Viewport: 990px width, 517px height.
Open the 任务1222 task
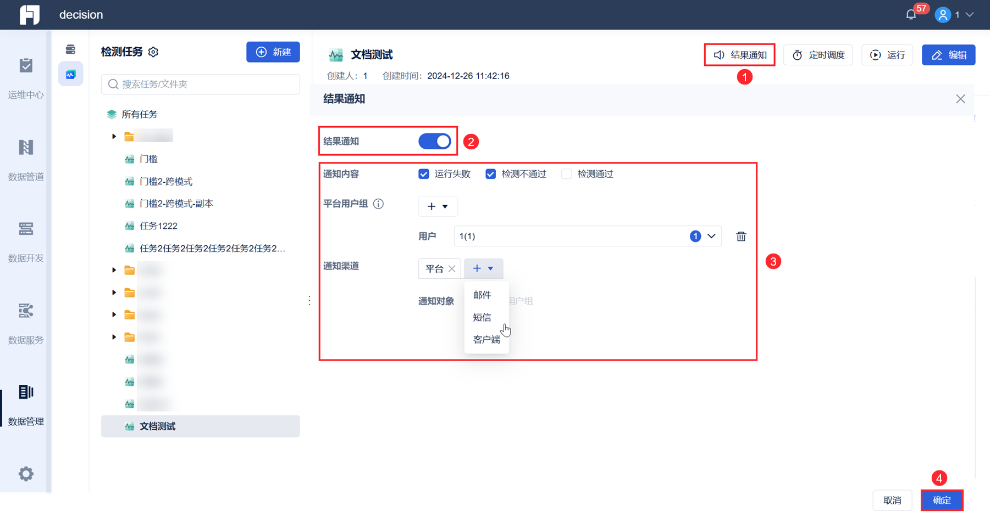tap(158, 226)
